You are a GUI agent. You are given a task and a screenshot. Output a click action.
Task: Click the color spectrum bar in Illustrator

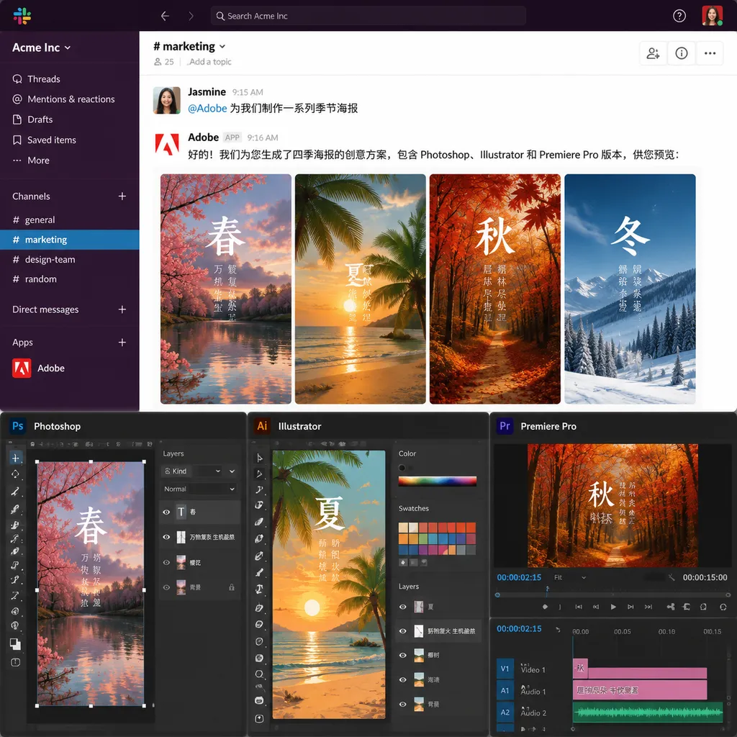coord(437,481)
